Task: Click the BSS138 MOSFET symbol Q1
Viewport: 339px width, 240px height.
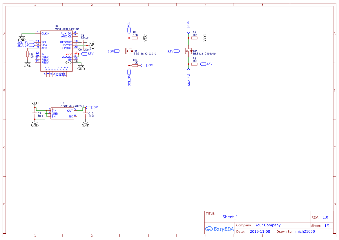Action: pyautogui.click(x=128, y=51)
